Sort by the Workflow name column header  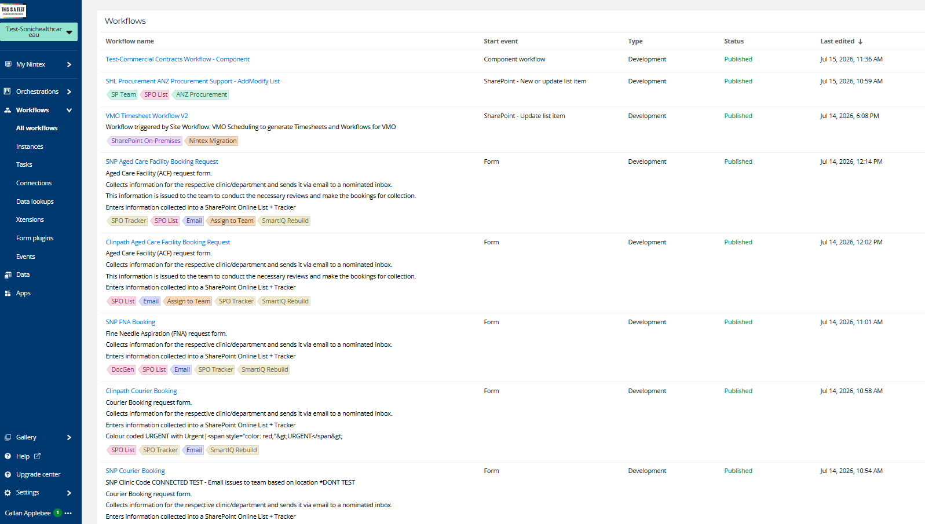130,42
